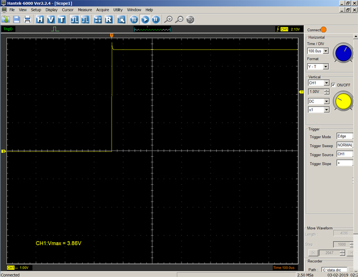Open the Time/DIV dropdown

click(x=326, y=51)
